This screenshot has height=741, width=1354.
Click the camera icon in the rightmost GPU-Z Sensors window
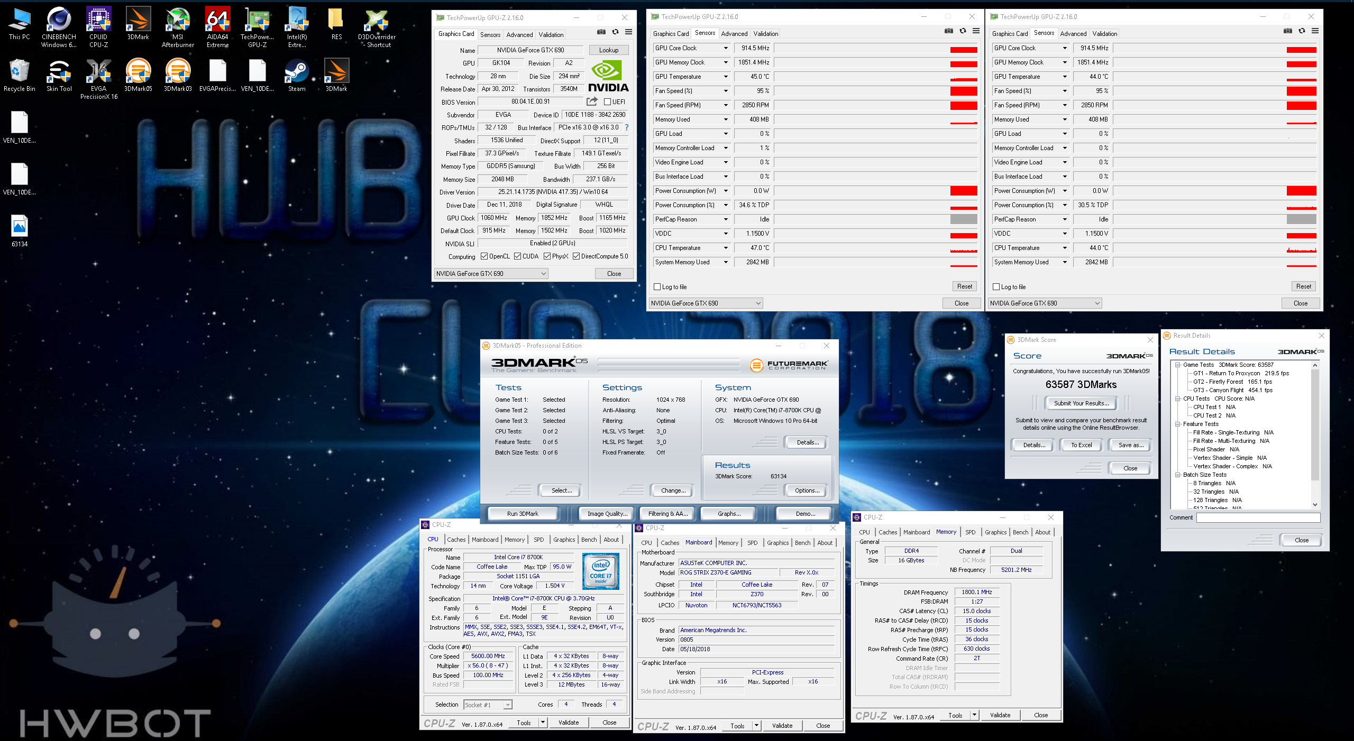[1288, 31]
